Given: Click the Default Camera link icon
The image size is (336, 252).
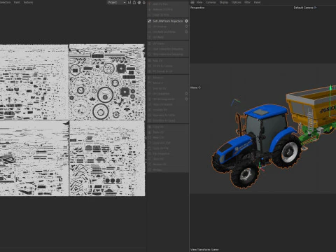Looking at the screenshot, I should [x=315, y=8].
